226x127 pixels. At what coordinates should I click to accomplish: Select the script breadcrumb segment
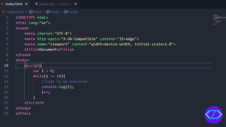73,12
